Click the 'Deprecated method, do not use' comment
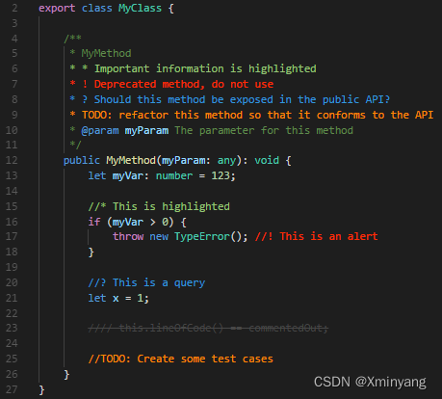The height and width of the screenshot is (399, 442). (184, 84)
